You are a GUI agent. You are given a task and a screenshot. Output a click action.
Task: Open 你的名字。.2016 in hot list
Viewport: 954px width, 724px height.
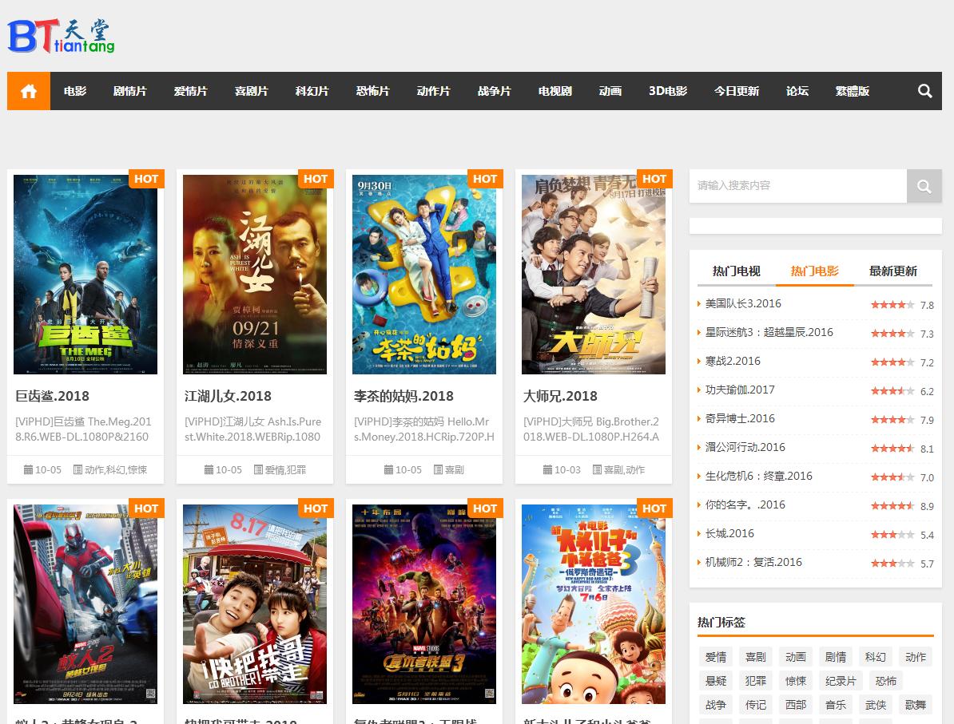point(745,504)
